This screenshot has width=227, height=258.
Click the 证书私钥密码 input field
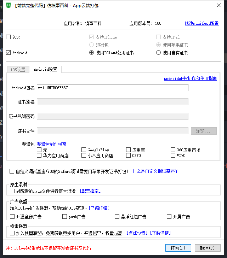pos(112,116)
